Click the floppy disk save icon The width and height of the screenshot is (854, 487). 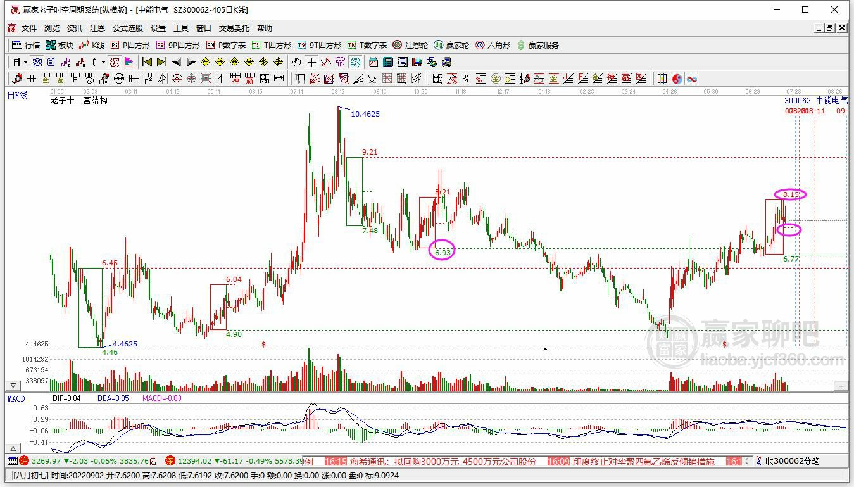pyautogui.click(x=417, y=62)
